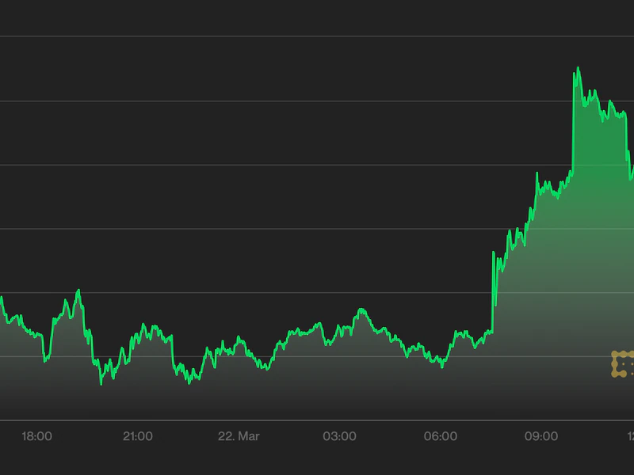Image resolution: width=634 pixels, height=475 pixels.
Task: Select the dip on the line at 06:00
Action: tap(441, 366)
